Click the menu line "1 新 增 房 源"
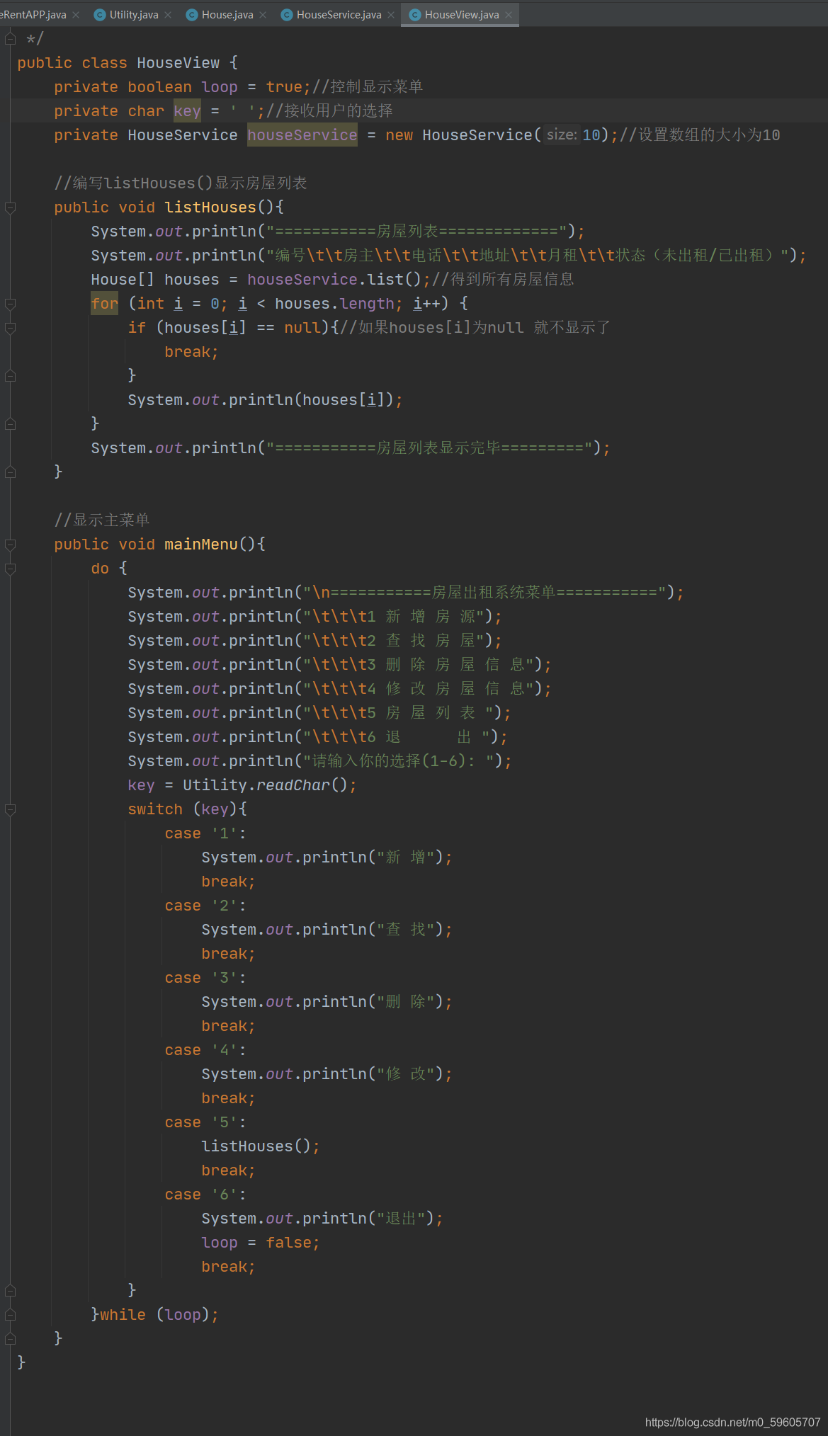Image resolution: width=828 pixels, height=1436 pixels. [315, 616]
